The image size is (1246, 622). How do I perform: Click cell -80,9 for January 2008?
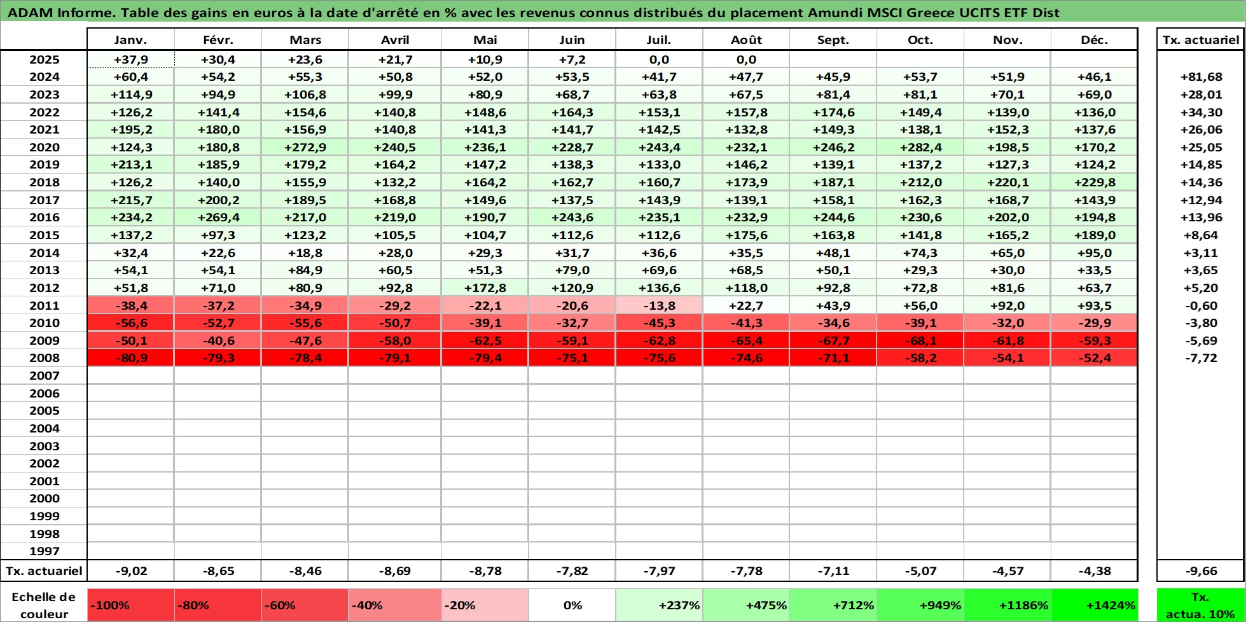coord(130,358)
